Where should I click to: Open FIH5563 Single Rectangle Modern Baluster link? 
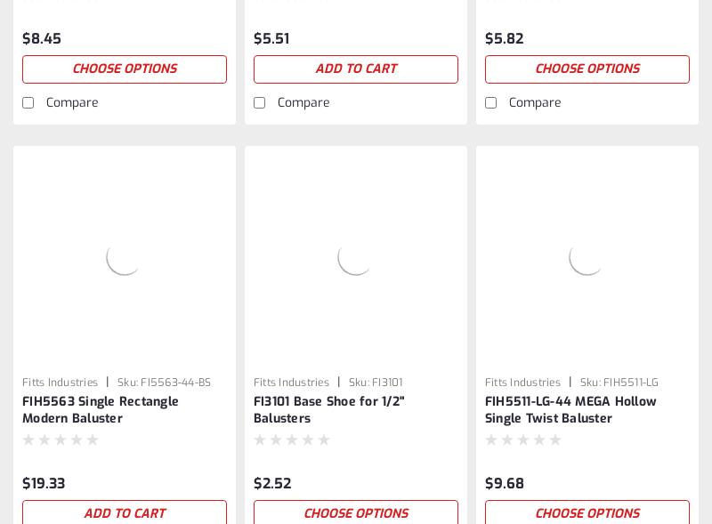point(101,410)
